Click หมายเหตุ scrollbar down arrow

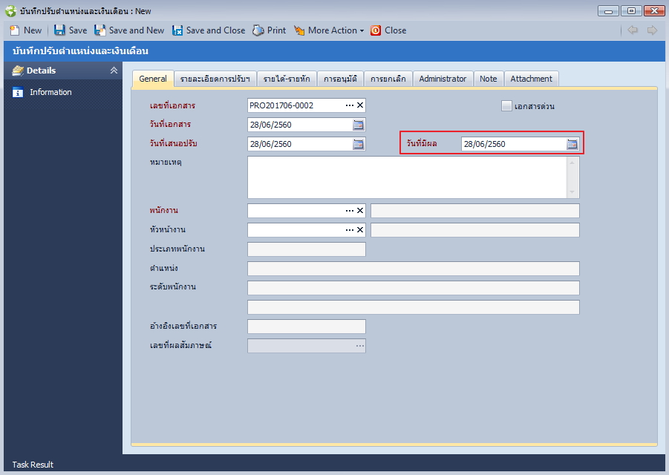pyautogui.click(x=572, y=192)
